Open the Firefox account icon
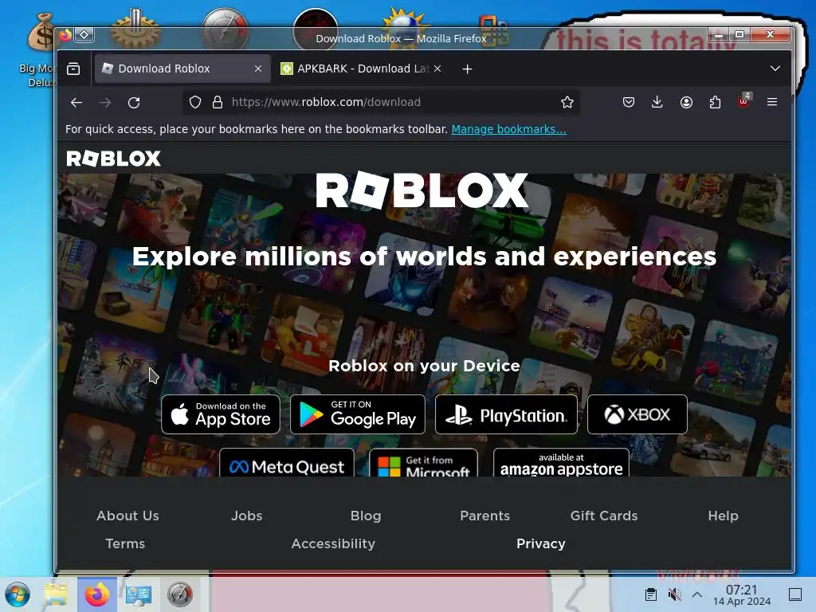This screenshot has height=612, width=816. pos(686,103)
